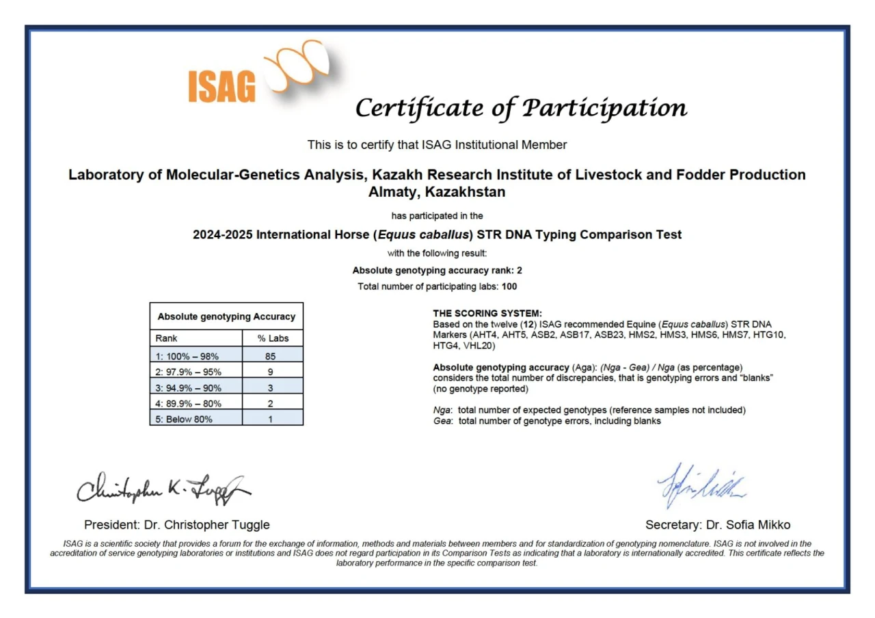
Task: Click "with the following result:" text
Action: (x=437, y=254)
